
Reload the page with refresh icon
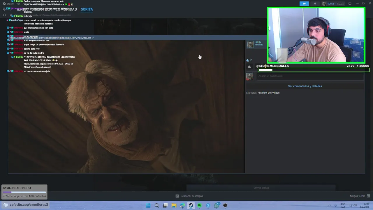[x=4, y=15]
